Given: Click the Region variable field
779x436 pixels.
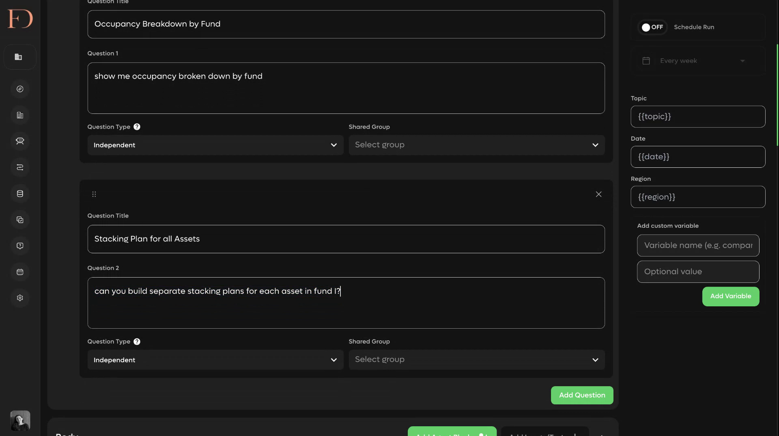Looking at the screenshot, I should [698, 197].
